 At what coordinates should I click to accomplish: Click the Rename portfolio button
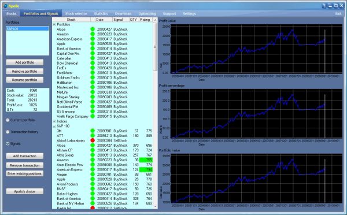point(25,80)
